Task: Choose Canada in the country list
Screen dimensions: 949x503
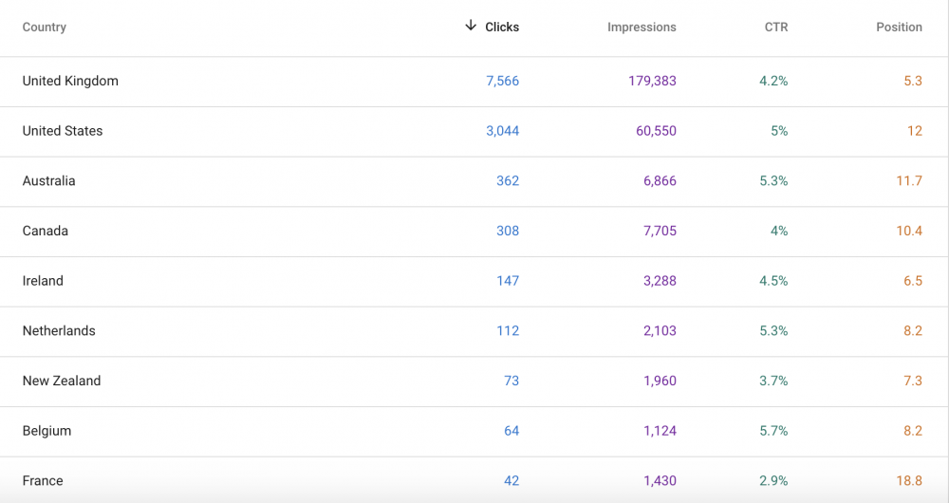Action: coord(46,232)
